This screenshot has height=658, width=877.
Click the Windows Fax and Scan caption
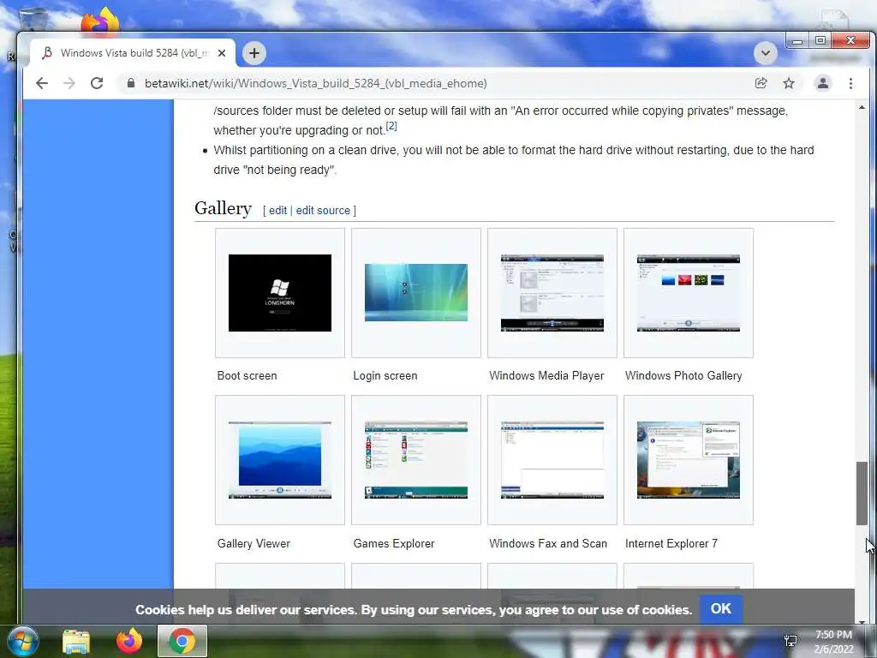click(x=547, y=543)
